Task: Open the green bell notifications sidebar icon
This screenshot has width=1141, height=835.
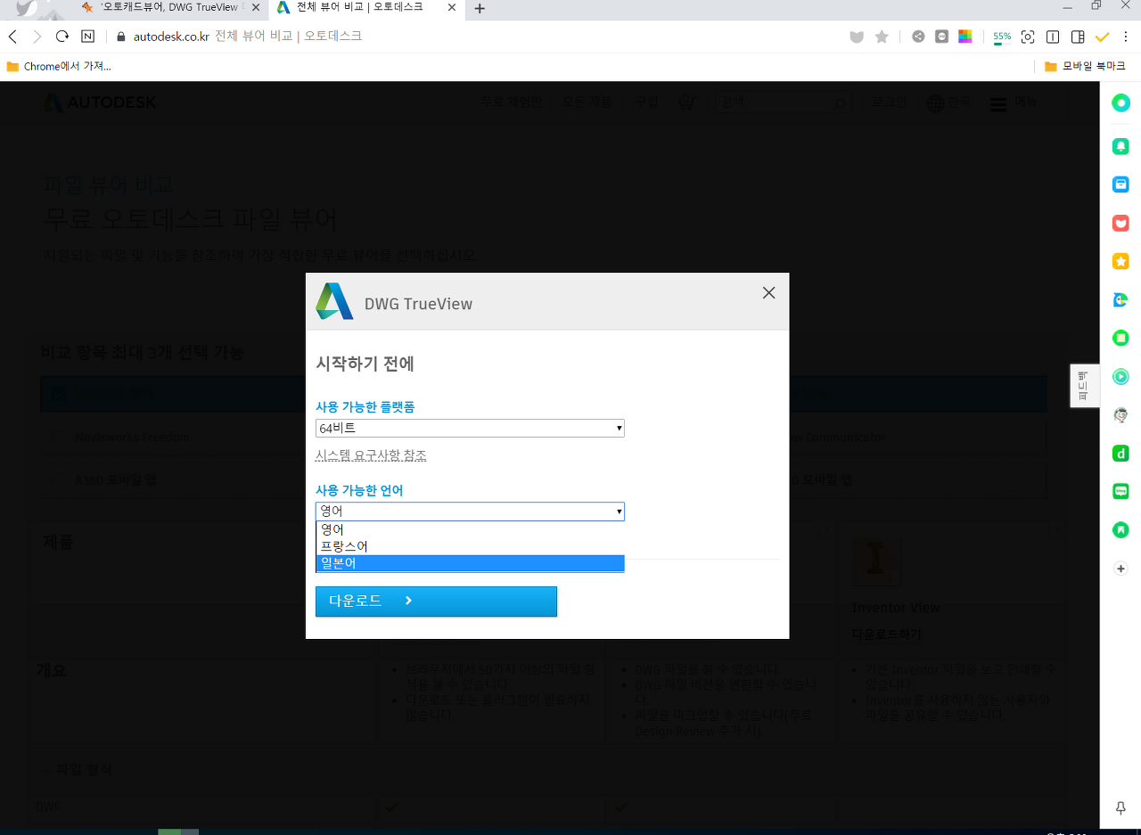Action: [x=1120, y=146]
